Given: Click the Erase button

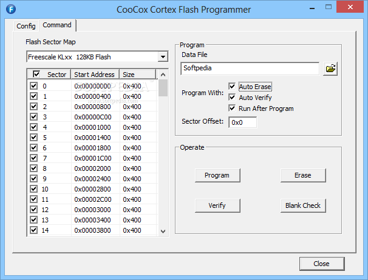Looking at the screenshot, I should (303, 175).
